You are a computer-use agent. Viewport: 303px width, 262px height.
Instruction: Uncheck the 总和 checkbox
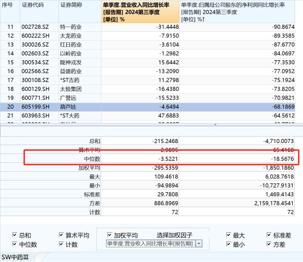[x=15, y=235]
